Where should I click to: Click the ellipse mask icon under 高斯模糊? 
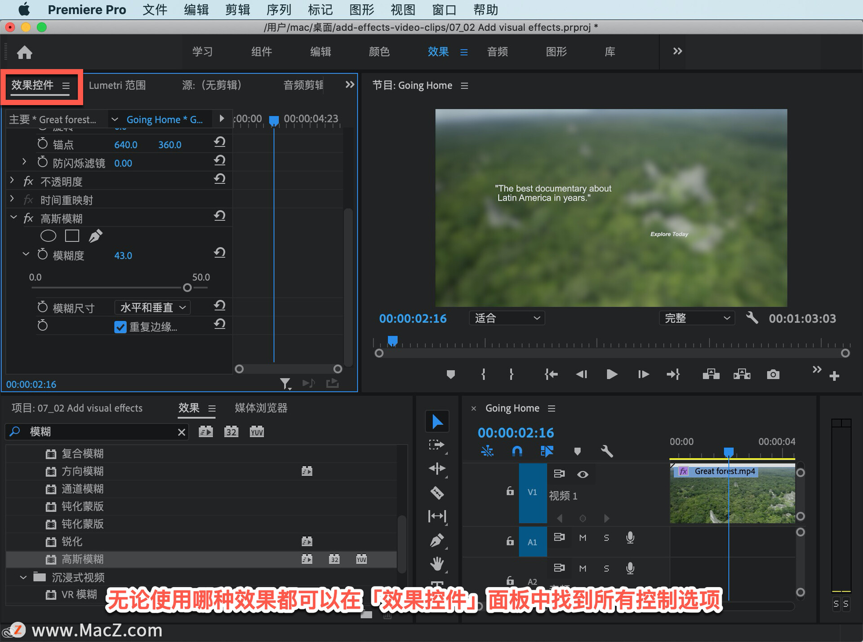click(48, 236)
